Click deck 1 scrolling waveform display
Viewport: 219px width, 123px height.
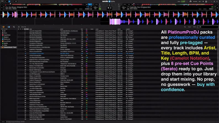(109, 15)
